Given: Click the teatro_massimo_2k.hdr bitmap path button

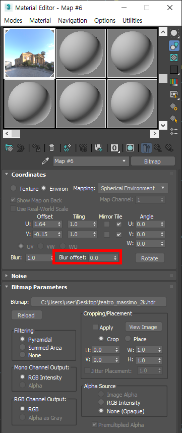Looking at the screenshot, I should [x=99, y=302].
